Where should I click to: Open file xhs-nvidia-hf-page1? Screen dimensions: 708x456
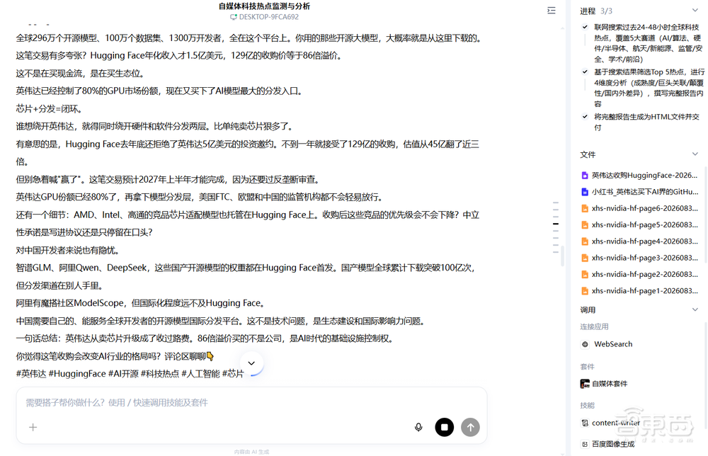tap(639, 291)
